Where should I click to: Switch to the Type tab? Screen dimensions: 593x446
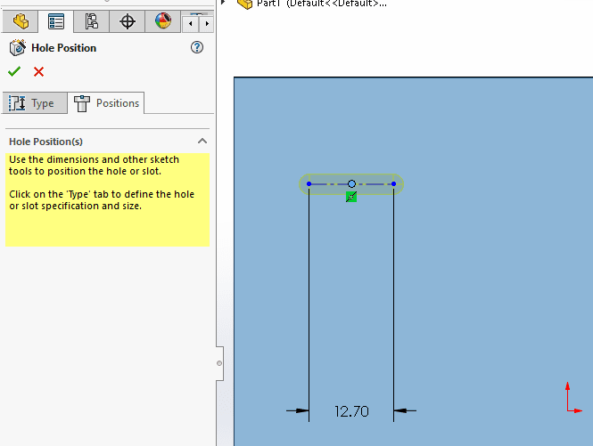(x=35, y=103)
